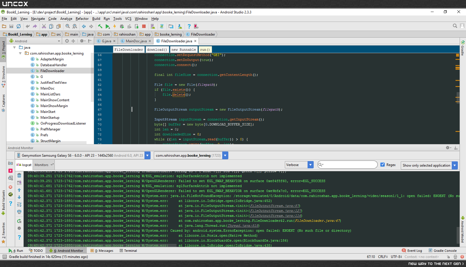Toggle the Structure tool window button
This screenshot has height=267, width=466.
click(x=3, y=77)
